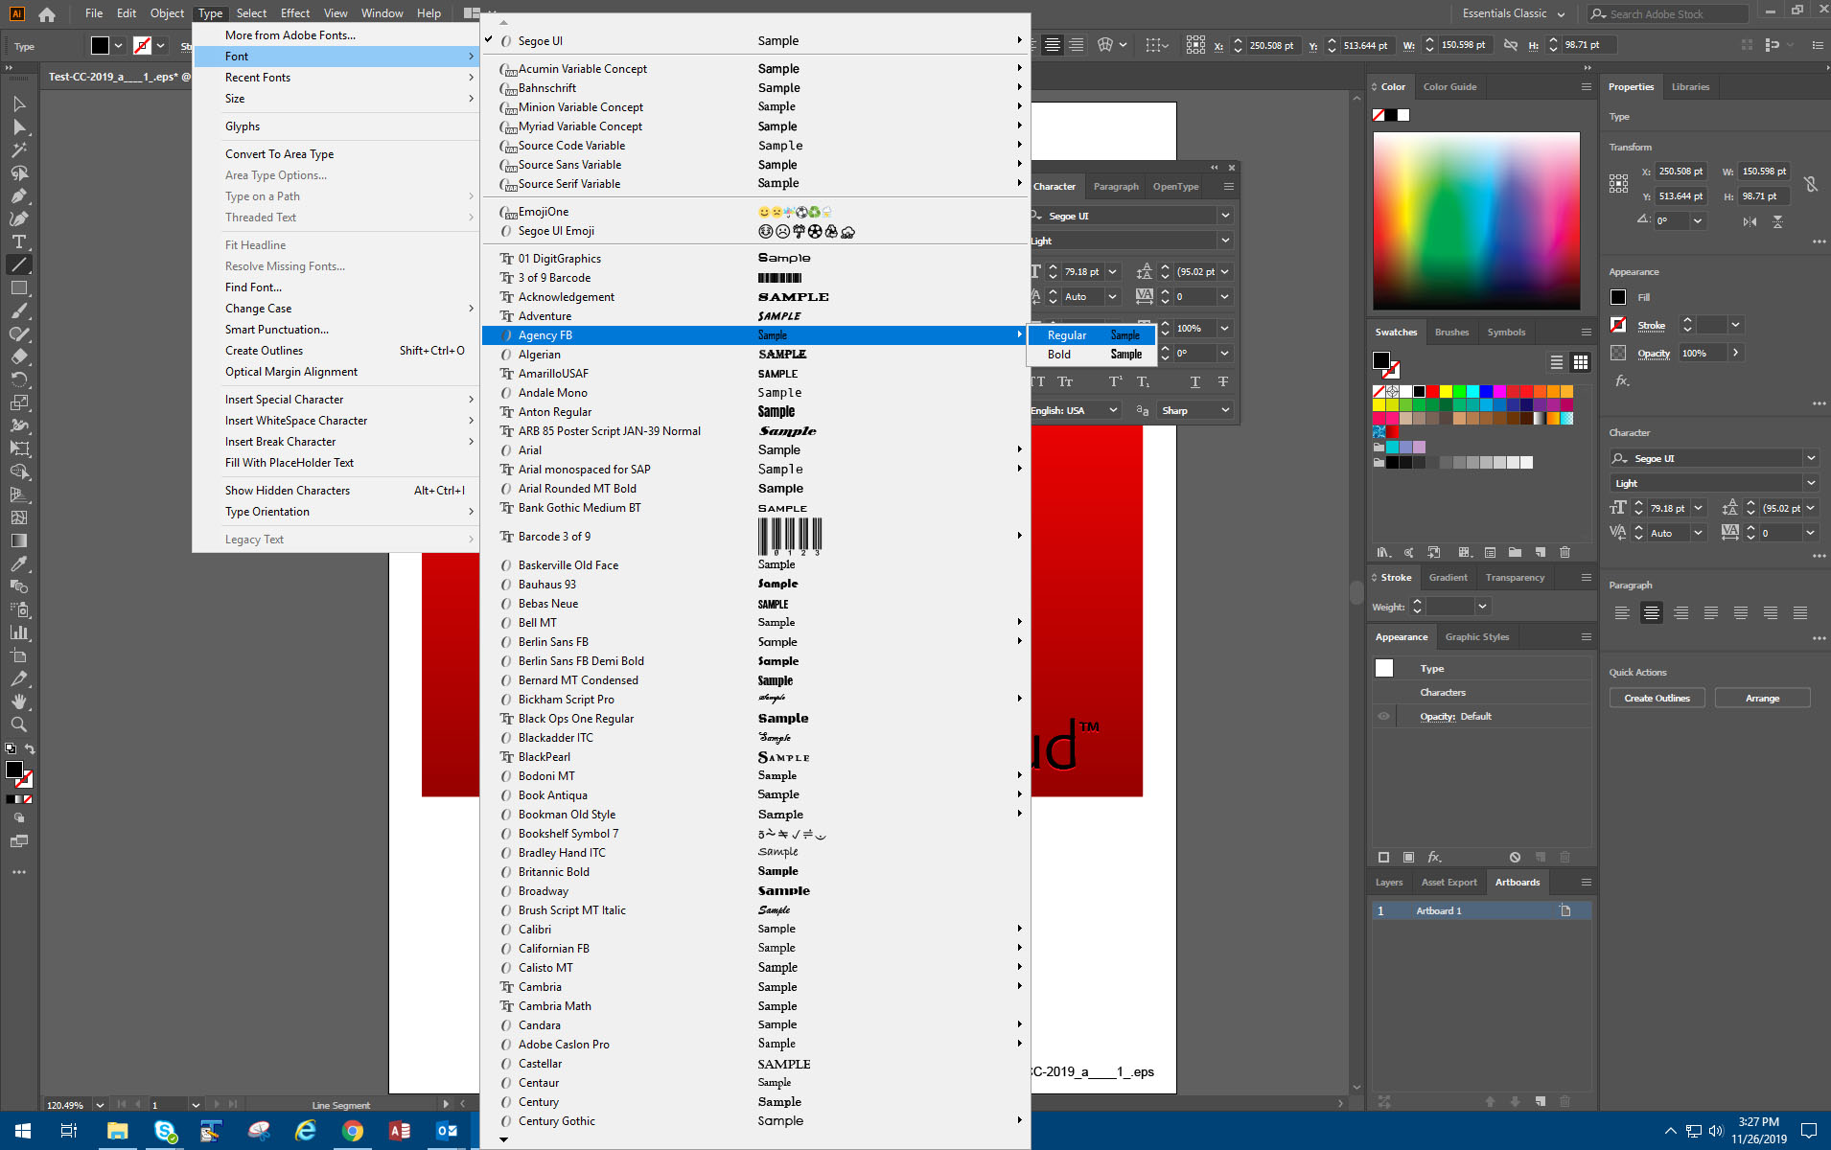Viewport: 1831px width, 1150px height.
Task: Toggle swatch list view in Swatches panel
Action: [1555, 362]
